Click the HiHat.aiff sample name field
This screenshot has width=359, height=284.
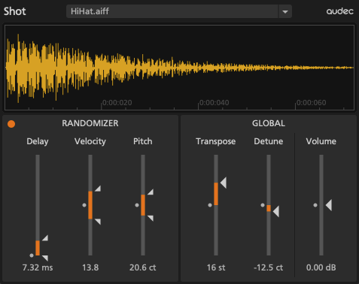pyautogui.click(x=172, y=11)
